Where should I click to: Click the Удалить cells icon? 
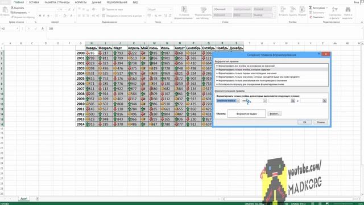pos(293,10)
